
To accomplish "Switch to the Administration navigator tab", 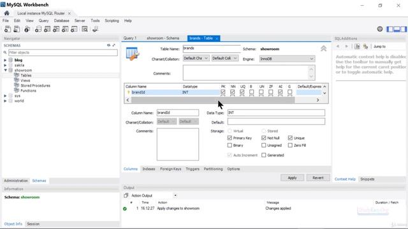I will tap(16, 181).
